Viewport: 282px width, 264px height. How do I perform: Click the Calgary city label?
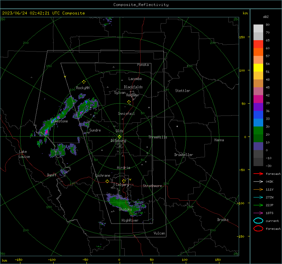coord(122,185)
